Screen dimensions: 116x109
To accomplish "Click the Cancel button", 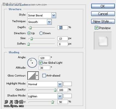I will point(103,14).
